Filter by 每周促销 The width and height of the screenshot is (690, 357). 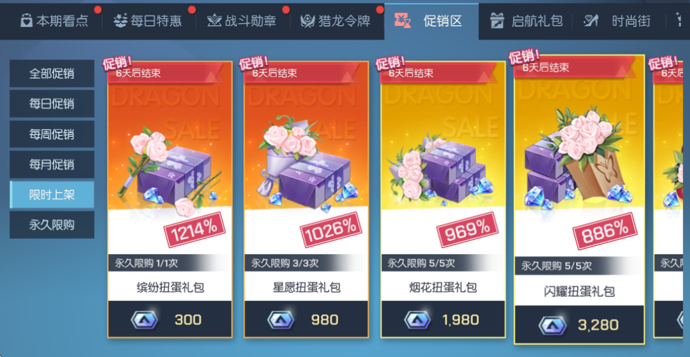click(52, 134)
